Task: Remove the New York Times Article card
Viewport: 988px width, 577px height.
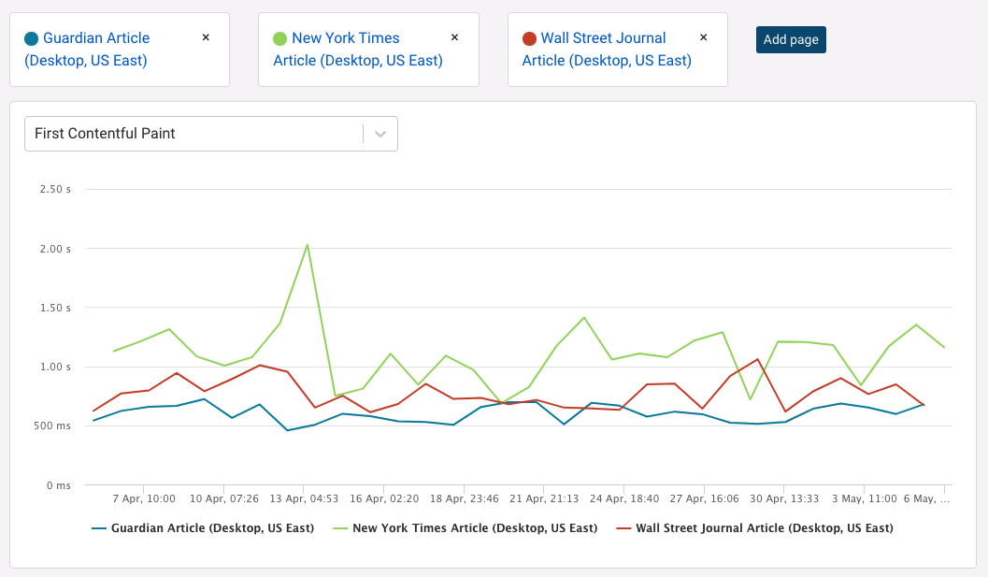Action: point(454,37)
